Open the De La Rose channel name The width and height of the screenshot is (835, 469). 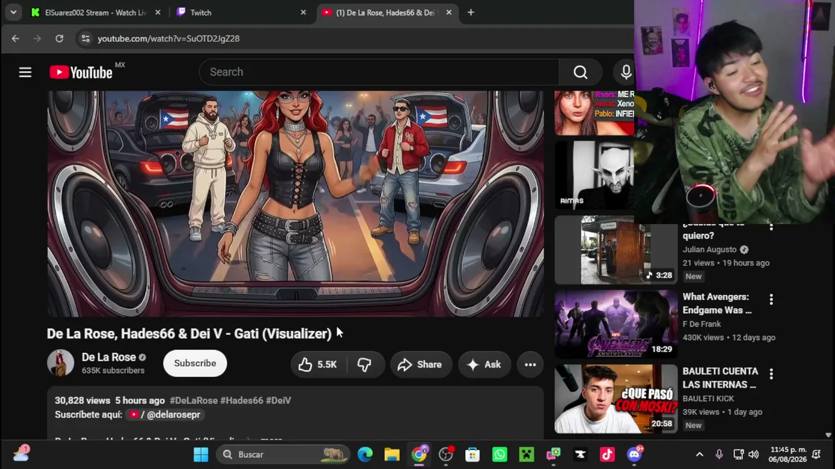click(x=109, y=357)
